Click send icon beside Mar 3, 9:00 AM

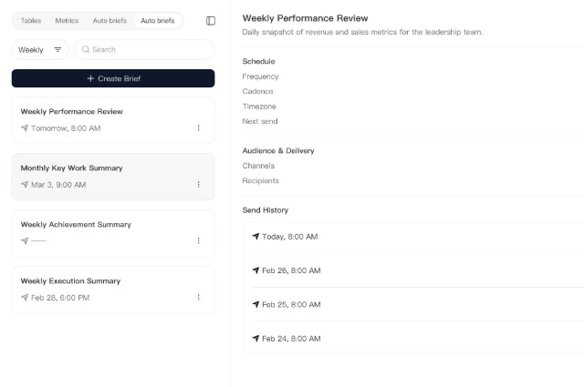click(25, 185)
